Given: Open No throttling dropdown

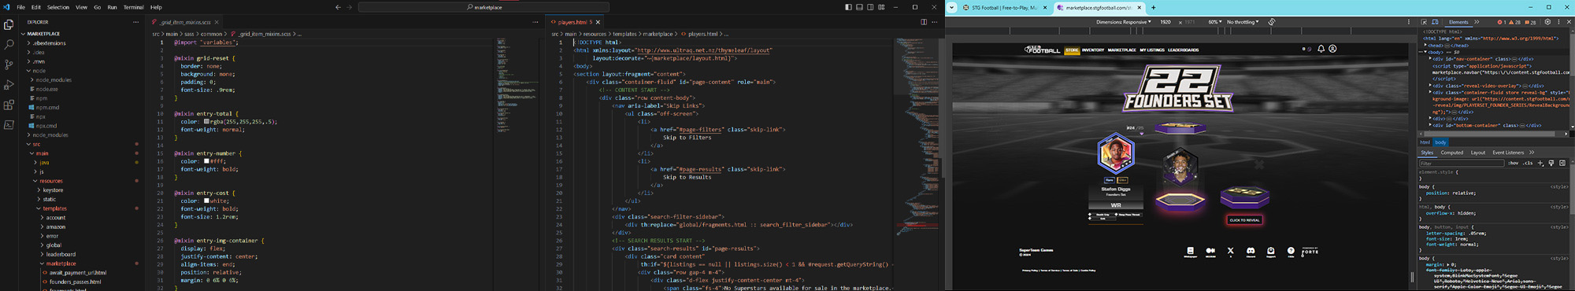Looking at the screenshot, I should [x=1243, y=22].
